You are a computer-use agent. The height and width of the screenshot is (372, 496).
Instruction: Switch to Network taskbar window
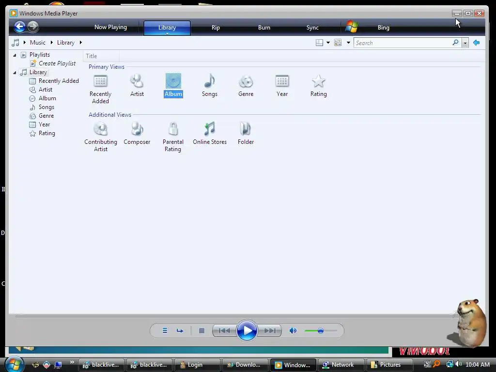pos(341,365)
